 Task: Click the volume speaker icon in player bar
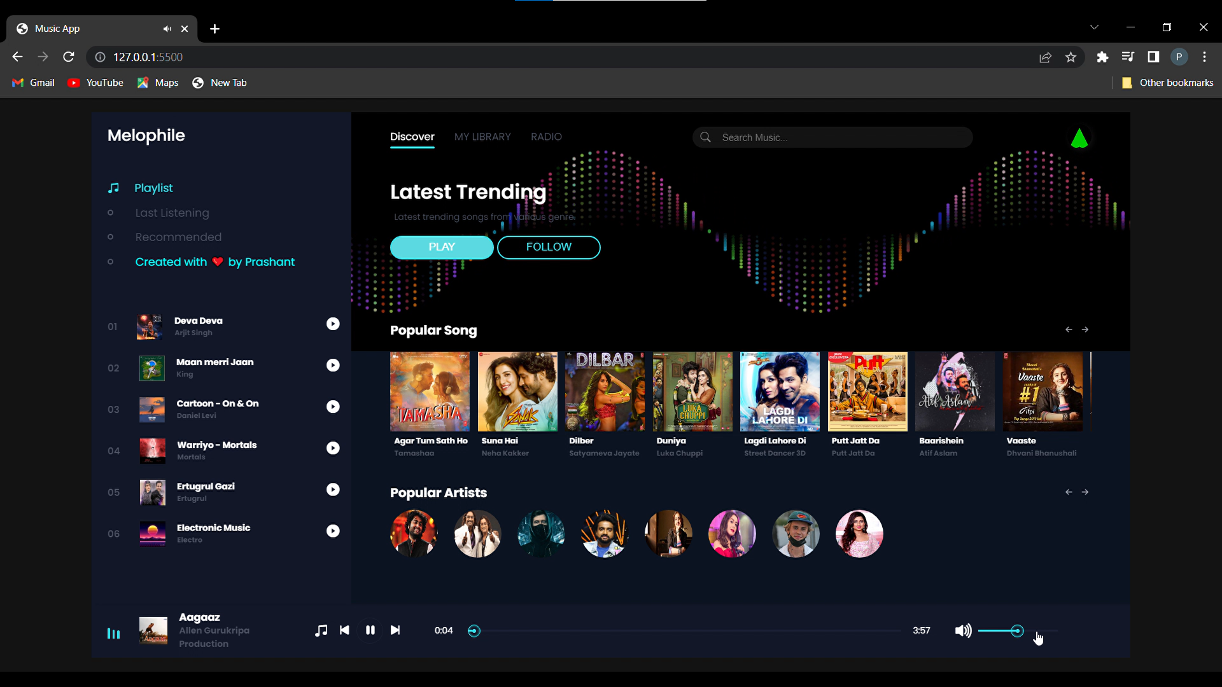tap(962, 630)
